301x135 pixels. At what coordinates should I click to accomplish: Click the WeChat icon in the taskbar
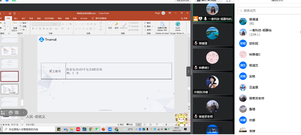(97, 129)
